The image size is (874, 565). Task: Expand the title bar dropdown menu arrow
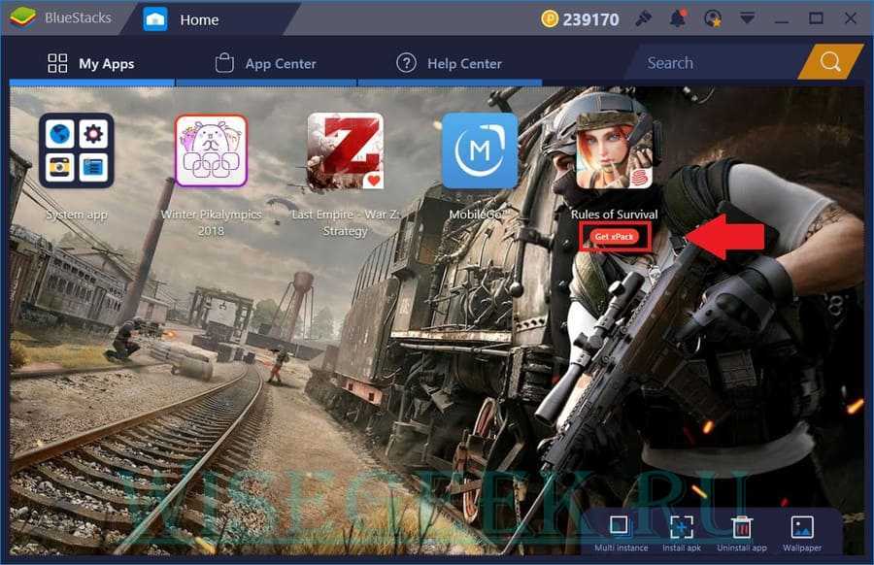click(747, 18)
